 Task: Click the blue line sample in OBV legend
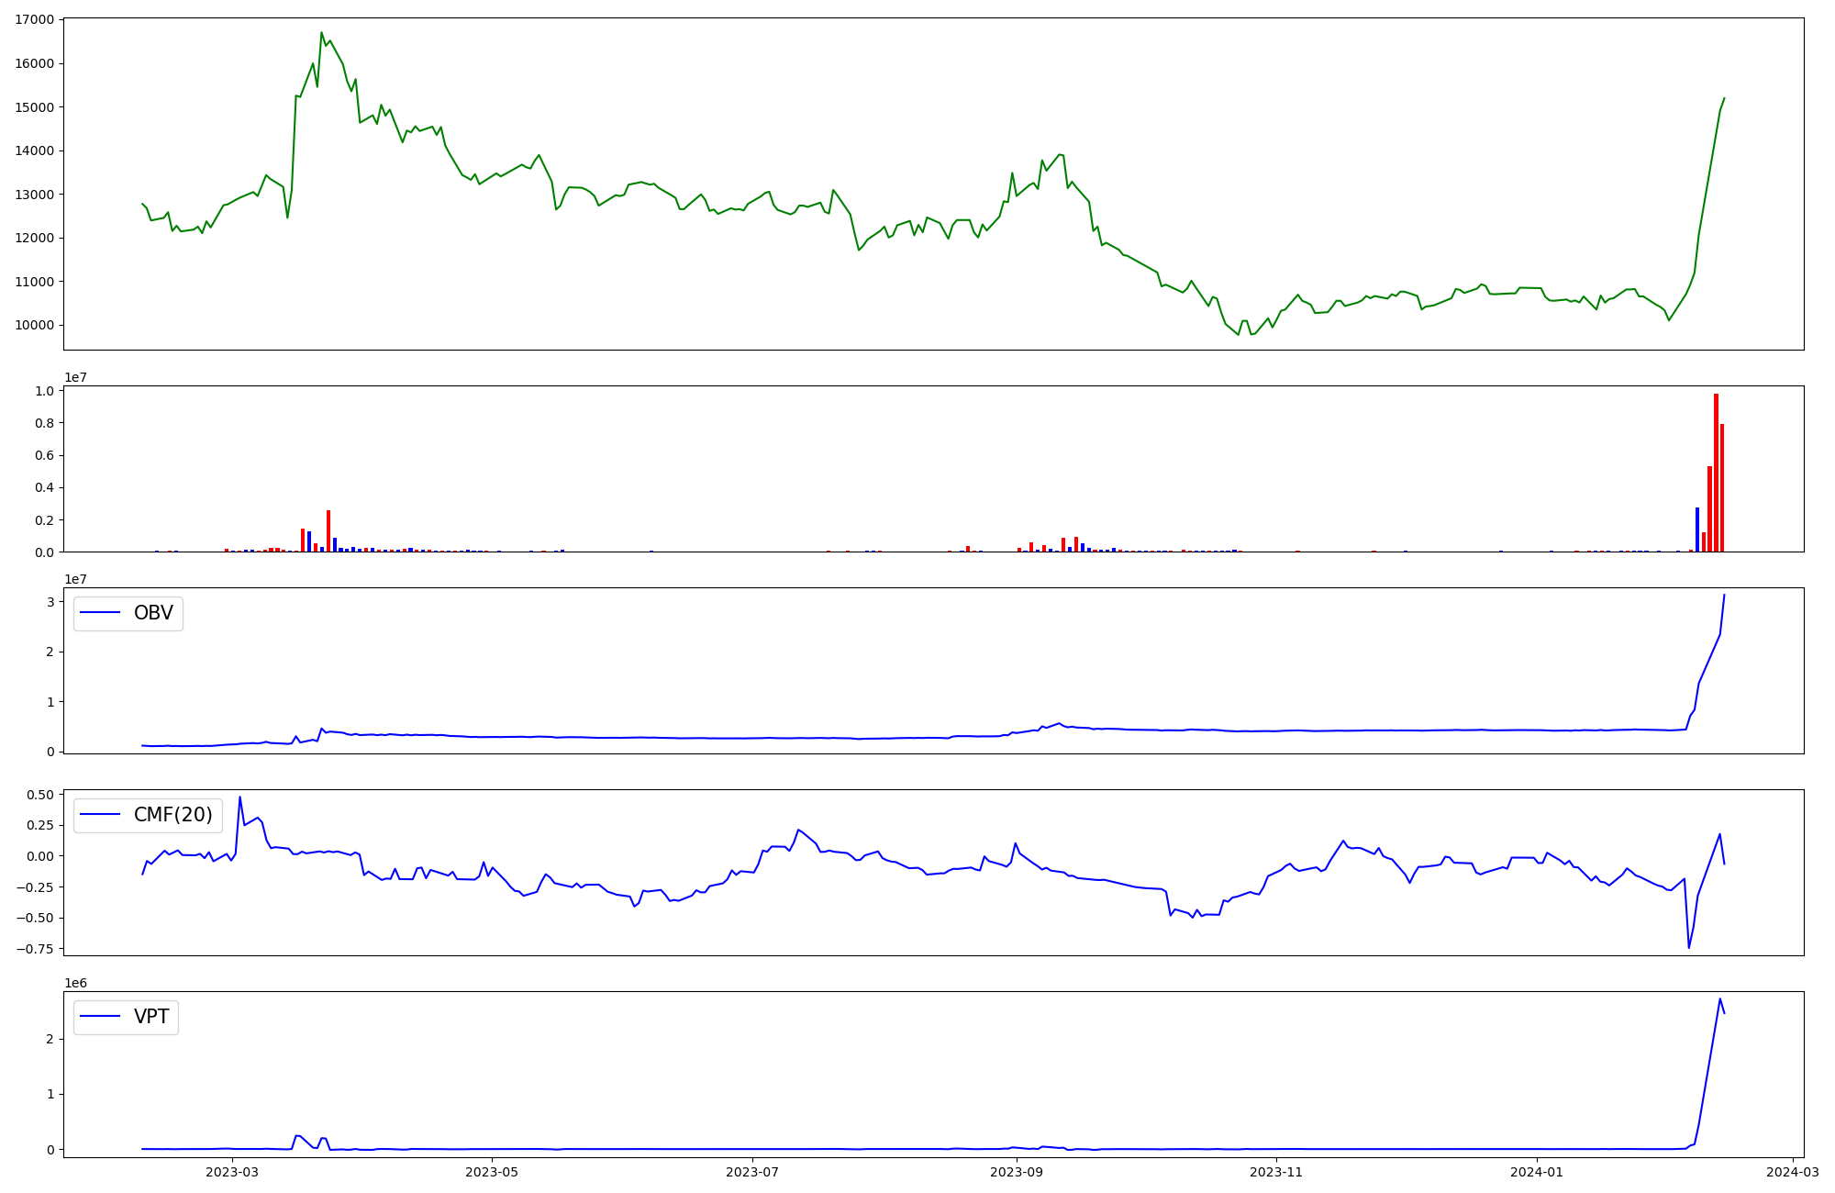tap(101, 613)
